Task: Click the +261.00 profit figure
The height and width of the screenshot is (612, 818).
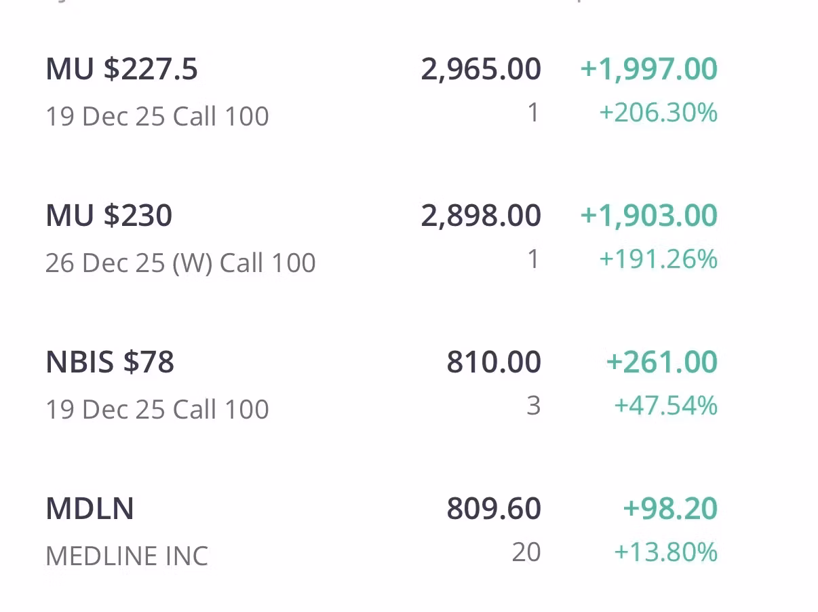Action: (661, 362)
